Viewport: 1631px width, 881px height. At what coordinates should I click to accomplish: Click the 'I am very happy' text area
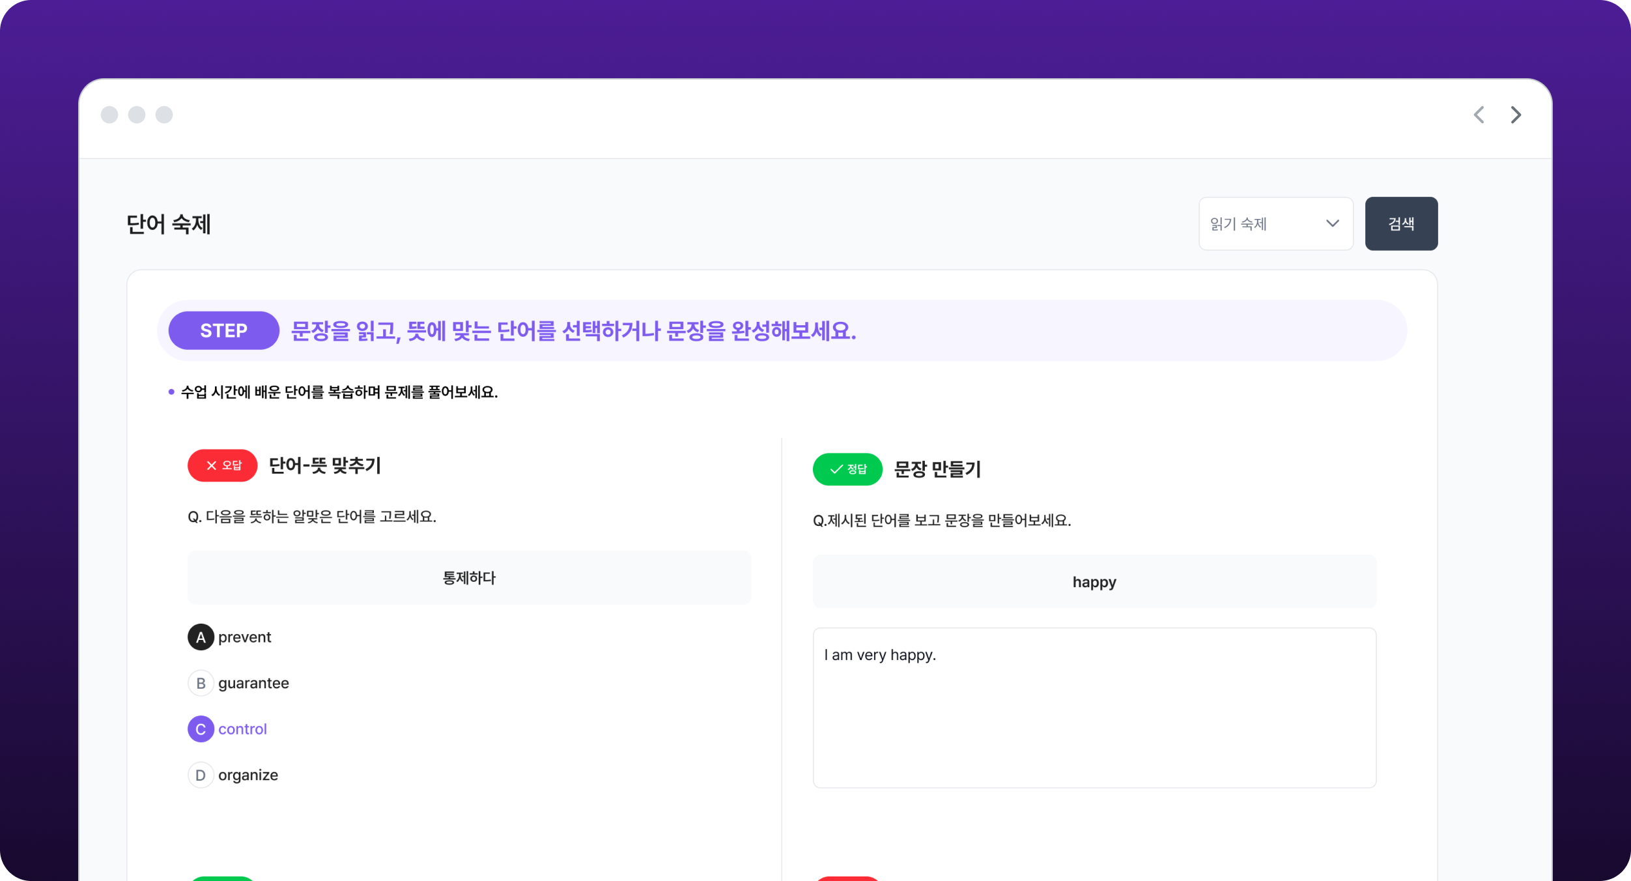pyautogui.click(x=1094, y=708)
